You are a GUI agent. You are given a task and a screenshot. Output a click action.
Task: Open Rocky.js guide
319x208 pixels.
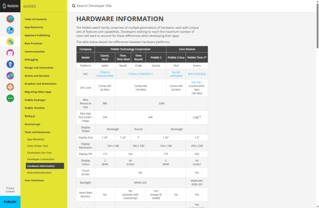pyautogui.click(x=30, y=116)
